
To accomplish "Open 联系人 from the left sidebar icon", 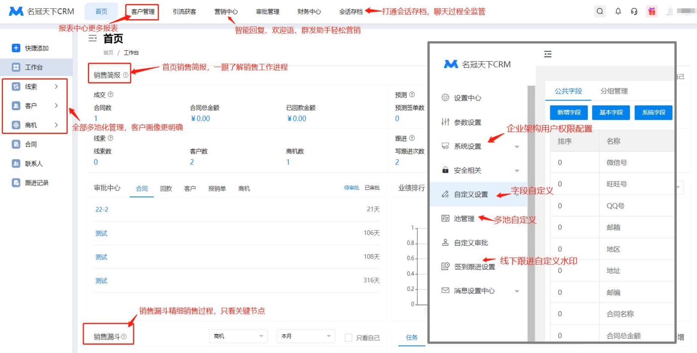I will pos(16,164).
